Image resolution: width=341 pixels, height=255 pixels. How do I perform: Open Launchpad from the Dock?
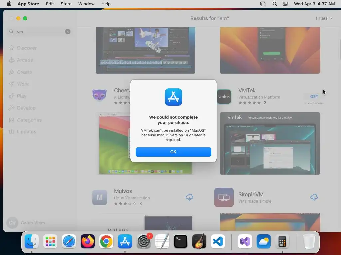click(x=50, y=241)
